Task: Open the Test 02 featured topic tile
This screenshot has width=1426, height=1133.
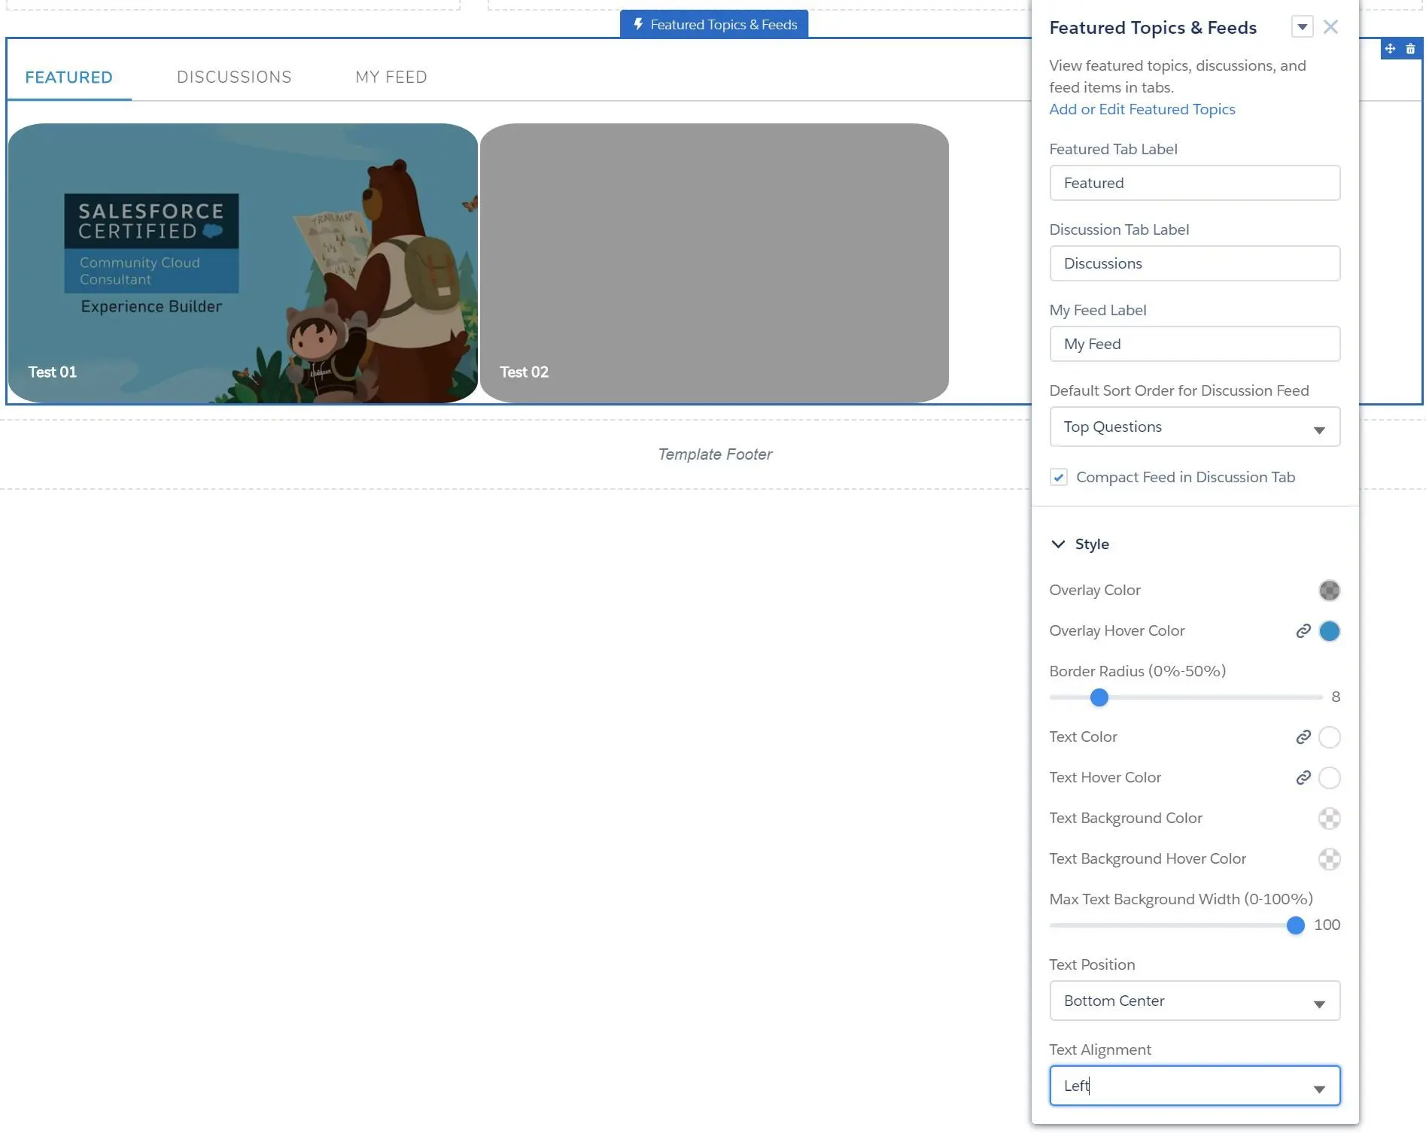Action: click(x=714, y=263)
